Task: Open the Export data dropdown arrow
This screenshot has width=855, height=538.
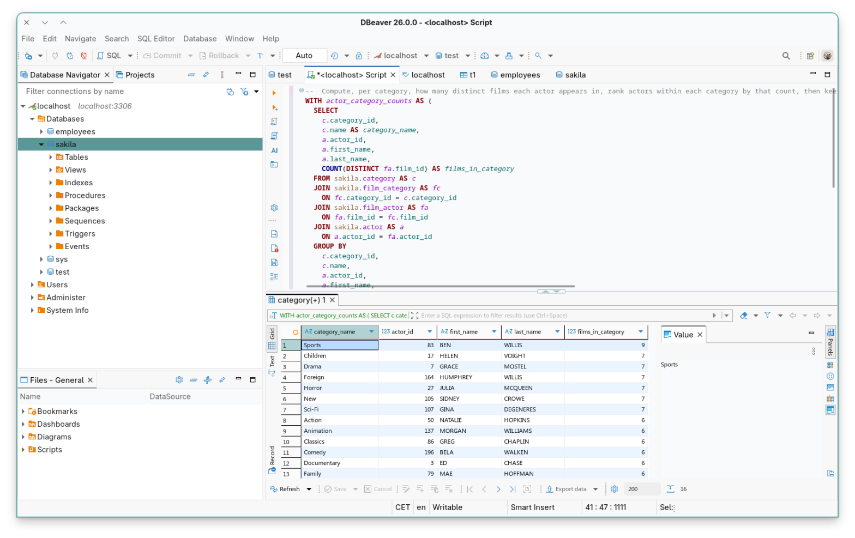Action: 595,489
